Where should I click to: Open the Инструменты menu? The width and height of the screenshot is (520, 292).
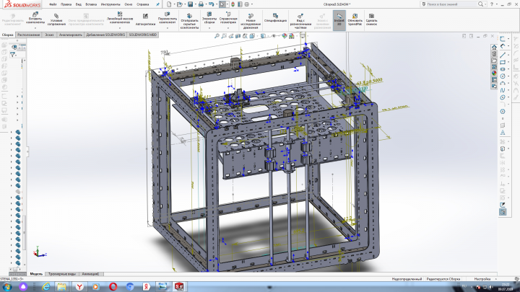click(110, 4)
